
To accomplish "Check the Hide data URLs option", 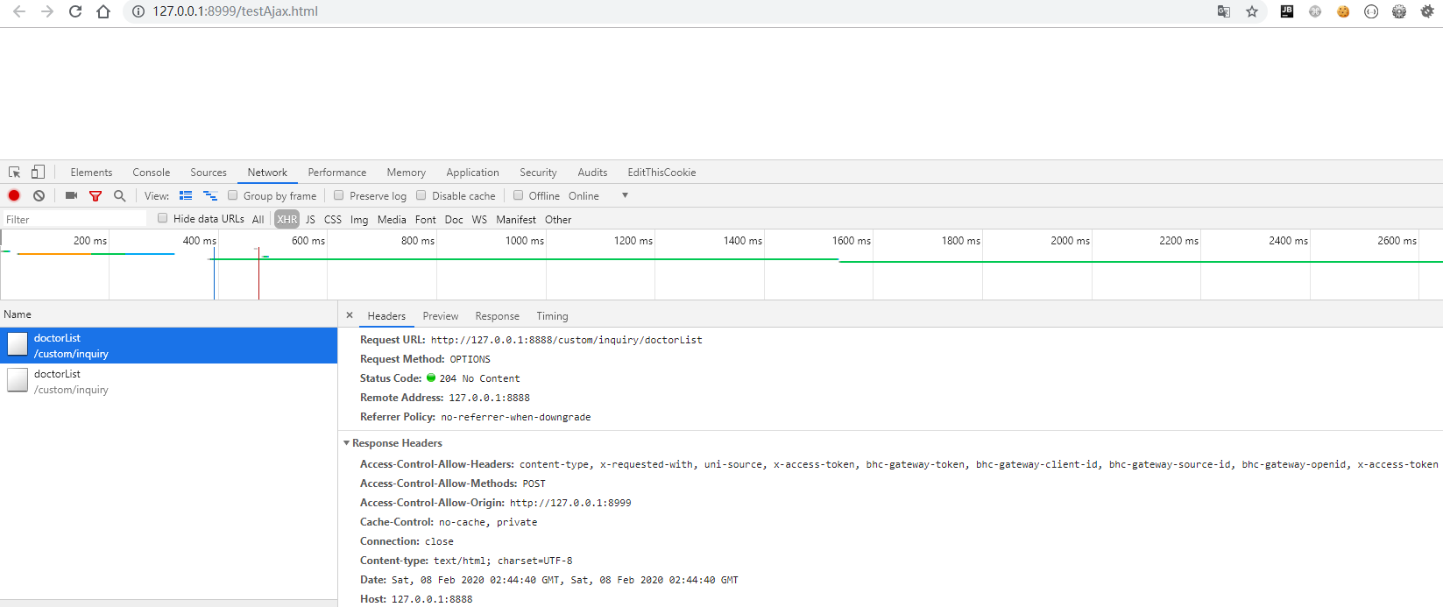I will pos(163,218).
